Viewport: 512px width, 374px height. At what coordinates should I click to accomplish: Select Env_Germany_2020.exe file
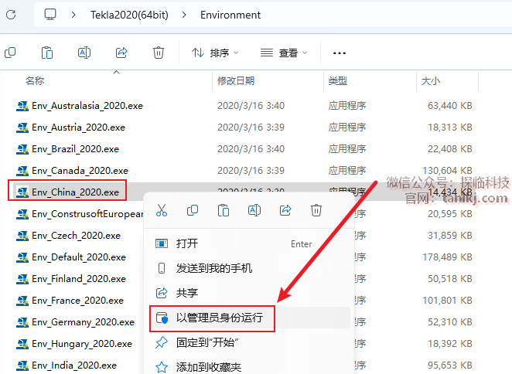pos(83,322)
